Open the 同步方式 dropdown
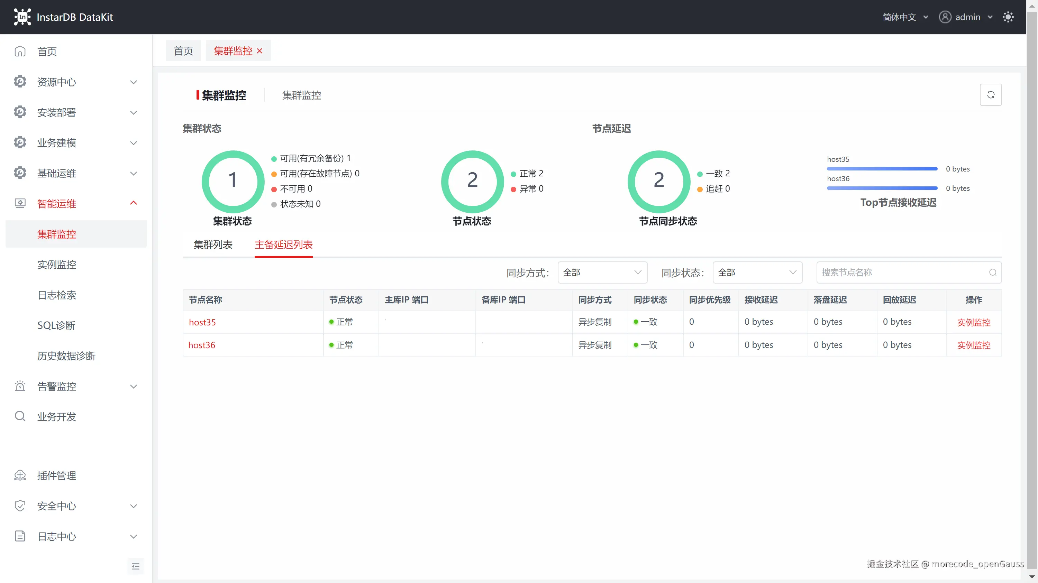1038x583 pixels. point(602,272)
